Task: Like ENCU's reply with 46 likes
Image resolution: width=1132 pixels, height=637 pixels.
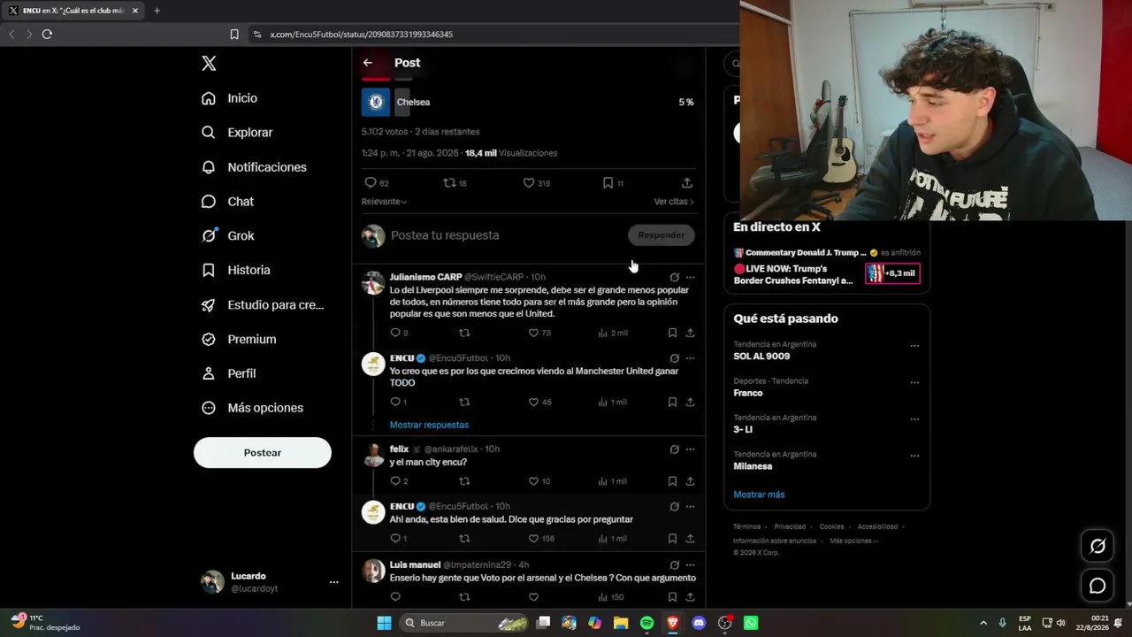Action: click(x=533, y=402)
